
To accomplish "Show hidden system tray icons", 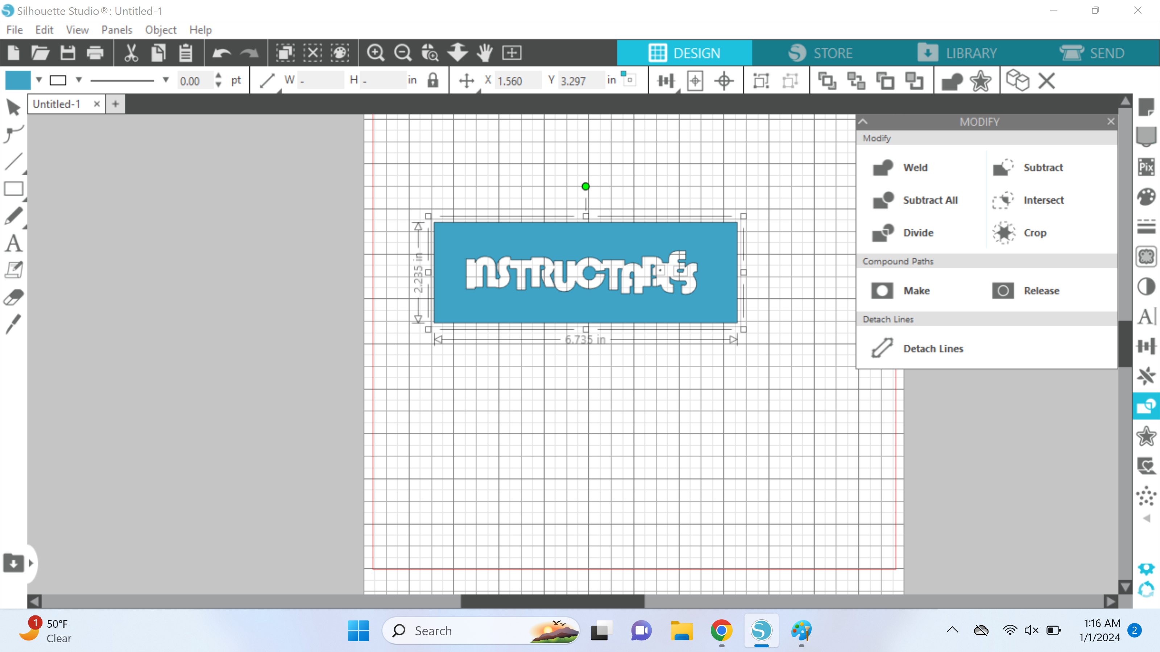I will click(952, 630).
